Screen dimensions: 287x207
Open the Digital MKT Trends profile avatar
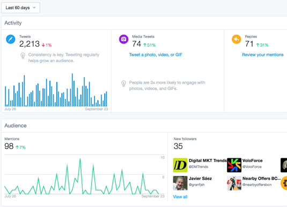pos(180,165)
